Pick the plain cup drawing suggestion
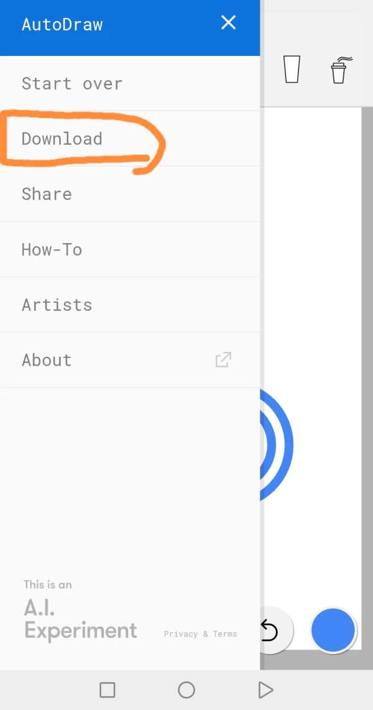Image resolution: width=373 pixels, height=710 pixels. pyautogui.click(x=292, y=69)
